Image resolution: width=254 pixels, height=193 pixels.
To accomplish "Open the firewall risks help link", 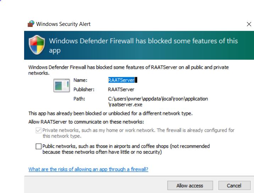I will 88,169.
